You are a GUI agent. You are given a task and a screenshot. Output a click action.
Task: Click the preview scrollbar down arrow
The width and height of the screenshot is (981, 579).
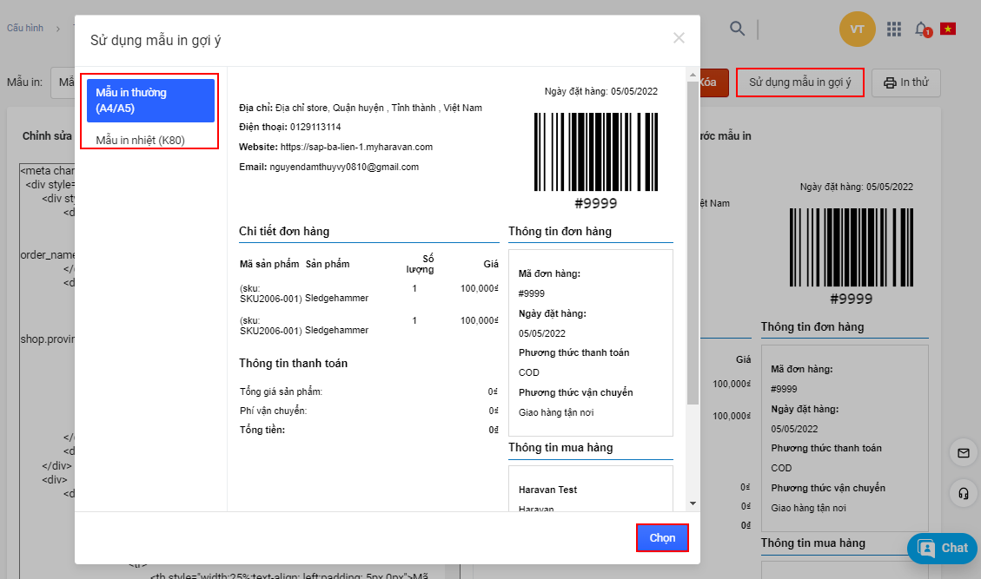pos(693,503)
